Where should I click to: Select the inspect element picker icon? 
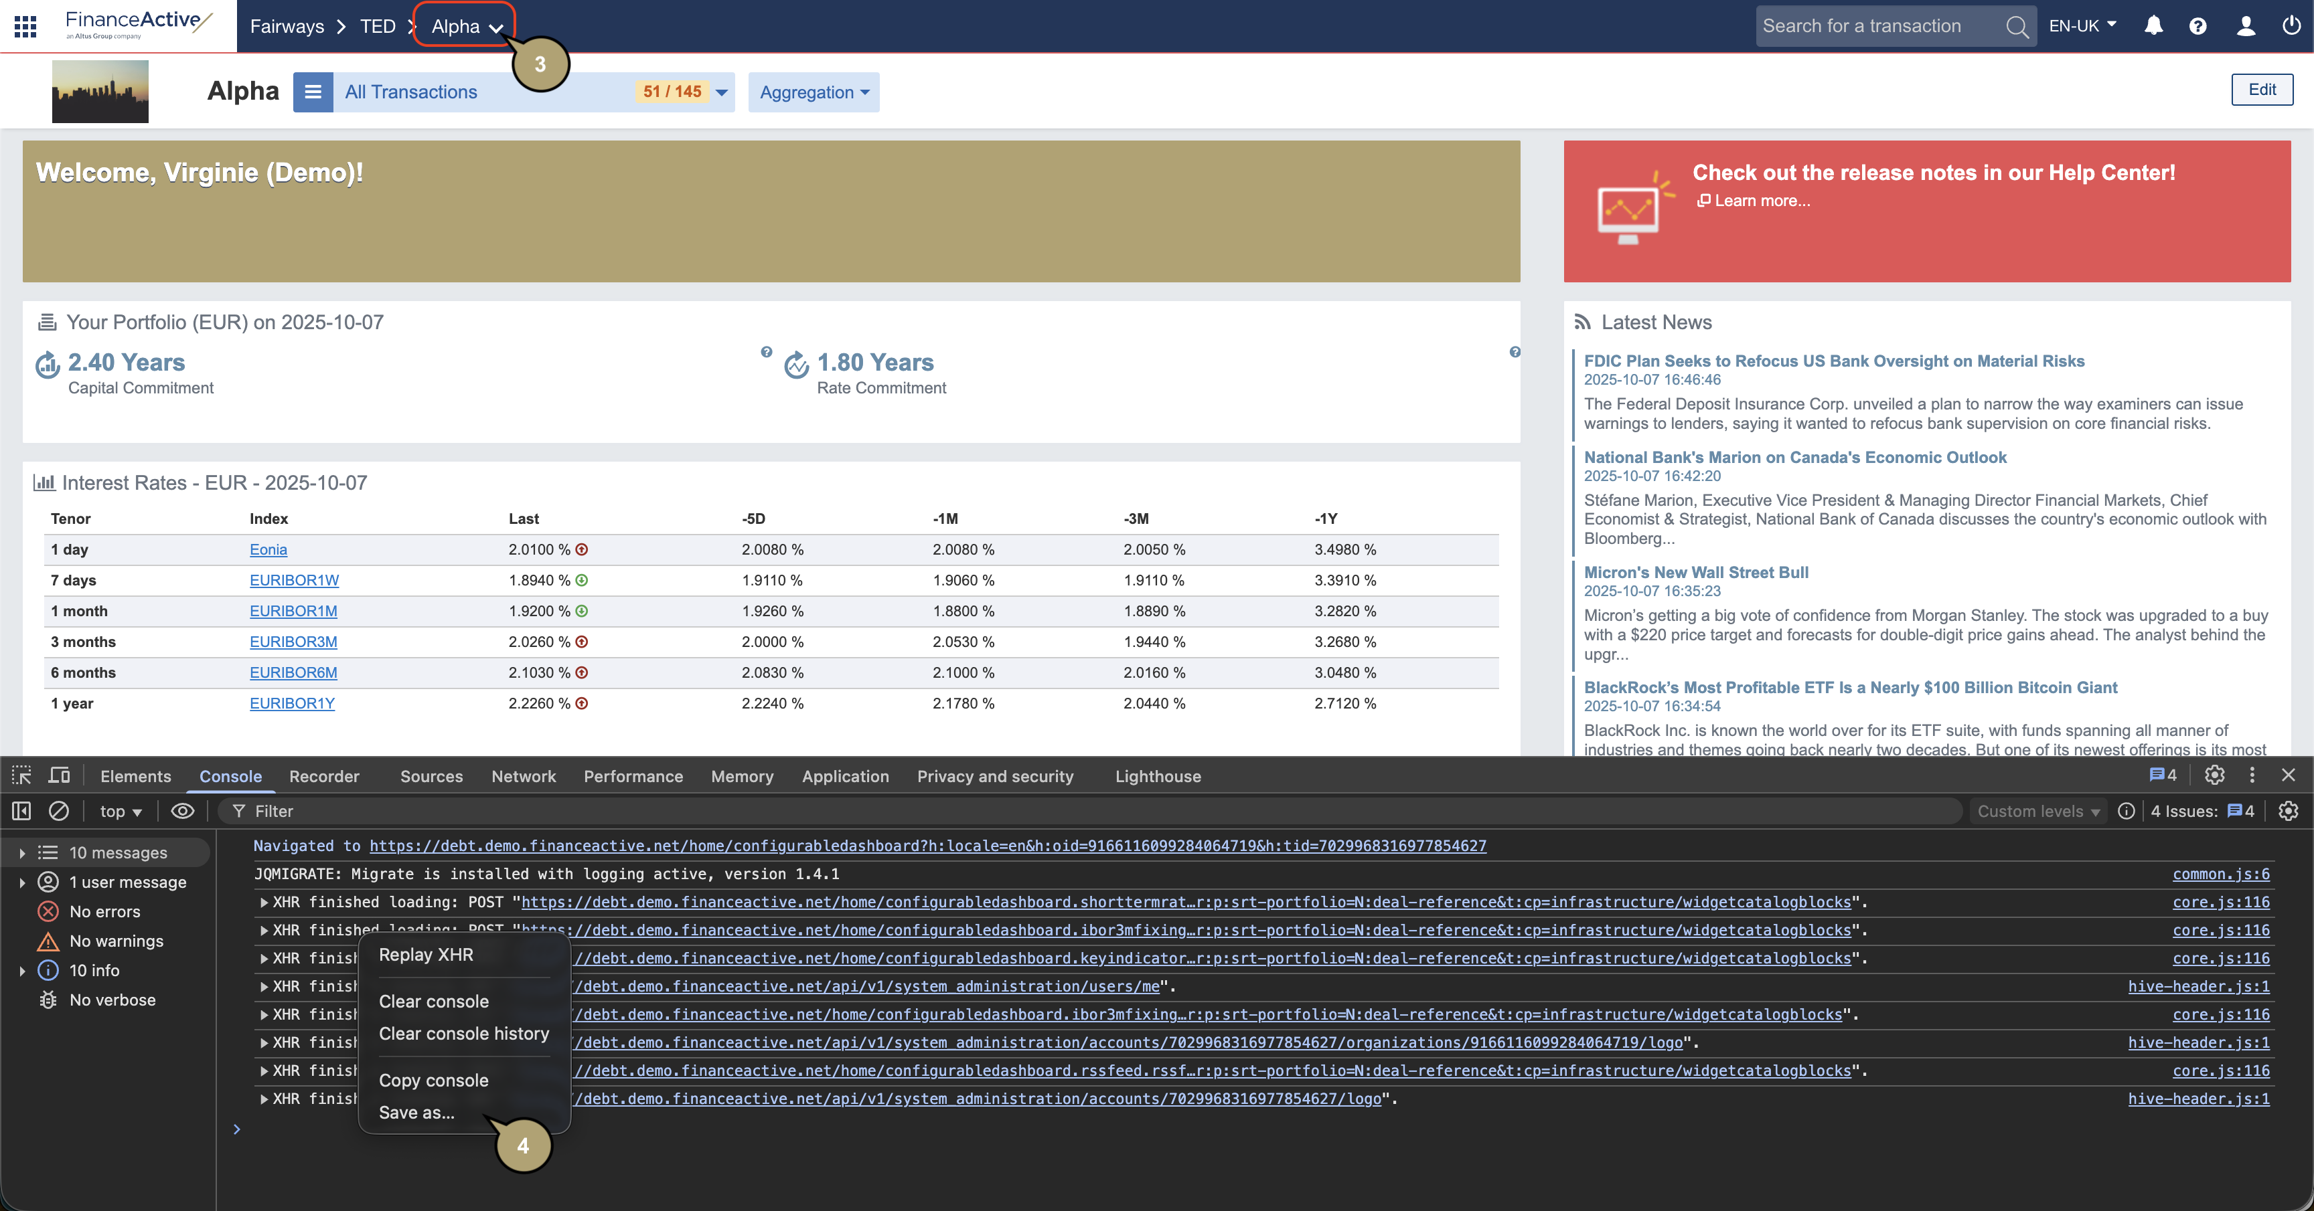click(21, 775)
